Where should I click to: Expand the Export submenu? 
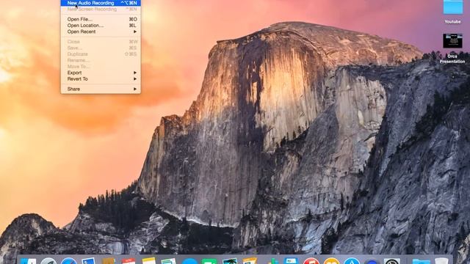[x=101, y=73]
